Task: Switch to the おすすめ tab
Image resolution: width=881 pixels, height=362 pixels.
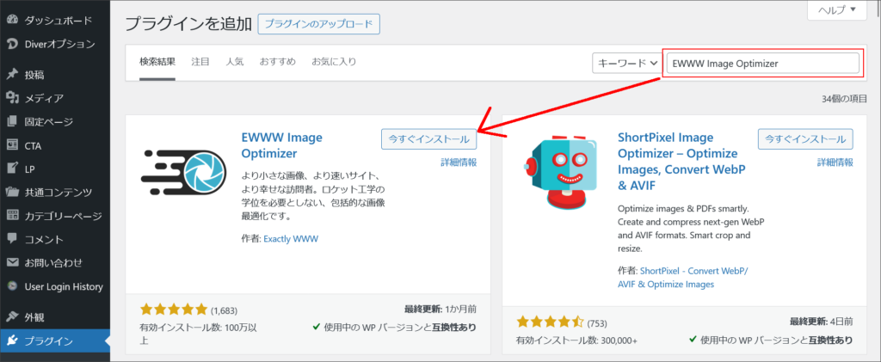Action: [278, 62]
